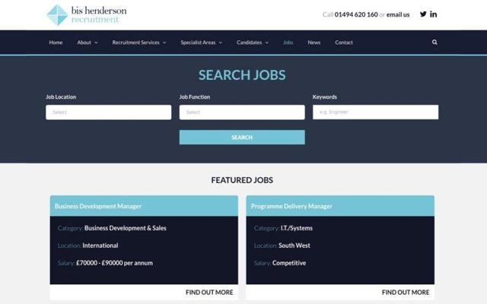Image resolution: width=487 pixels, height=304 pixels.
Task: Go to the Home page
Action: point(56,43)
